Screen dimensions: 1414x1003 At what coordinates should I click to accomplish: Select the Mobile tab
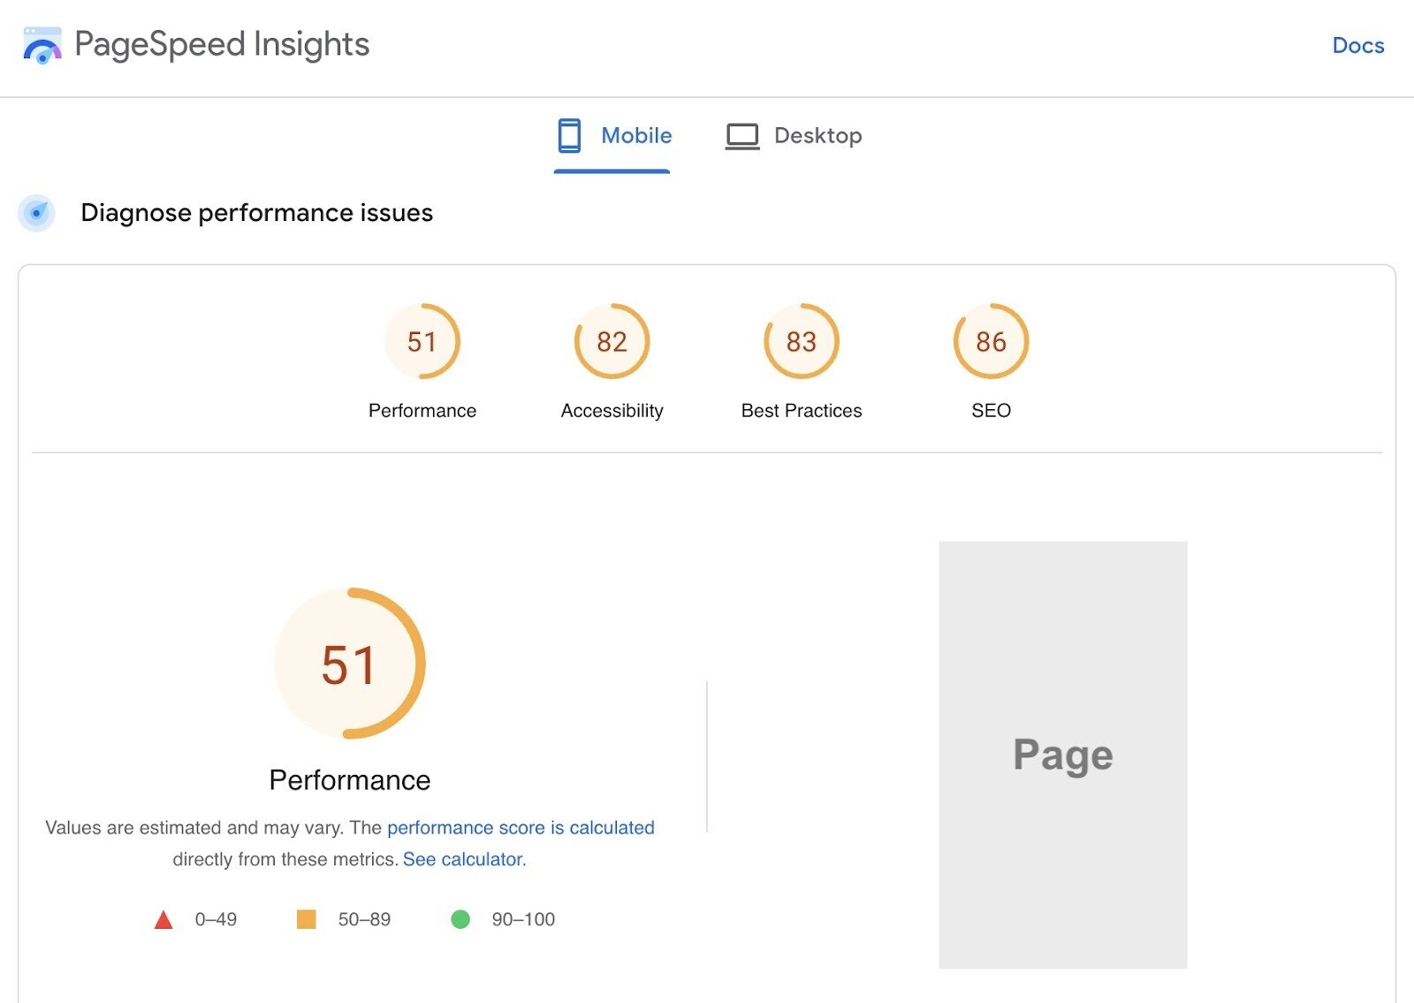pyautogui.click(x=635, y=135)
